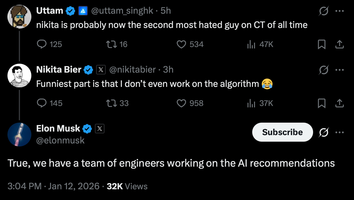This screenshot has width=354, height=200.
Task: Subscribe to Elon Musk
Action: click(x=282, y=132)
